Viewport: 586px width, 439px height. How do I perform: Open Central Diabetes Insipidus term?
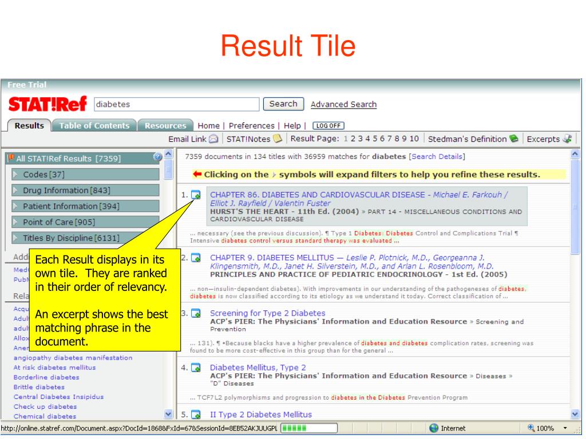coord(59,397)
